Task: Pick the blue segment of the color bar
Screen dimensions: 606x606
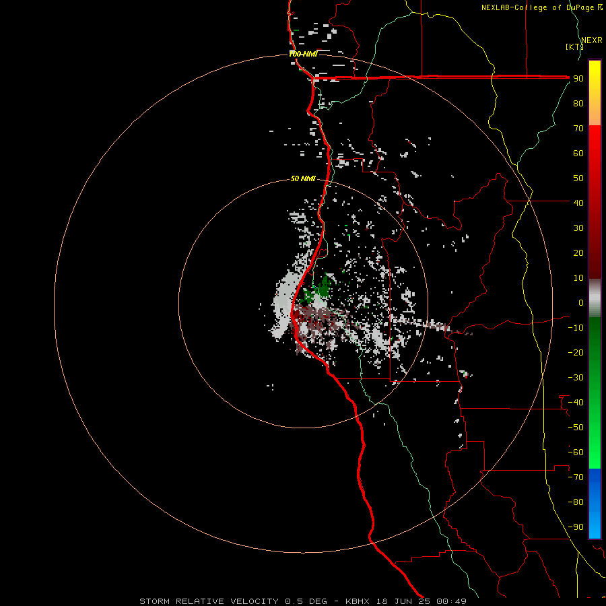Action: coord(595,504)
